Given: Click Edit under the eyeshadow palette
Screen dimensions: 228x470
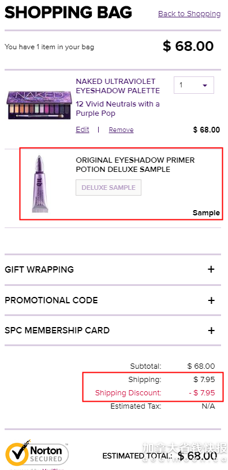Looking at the screenshot, I should 83,130.
